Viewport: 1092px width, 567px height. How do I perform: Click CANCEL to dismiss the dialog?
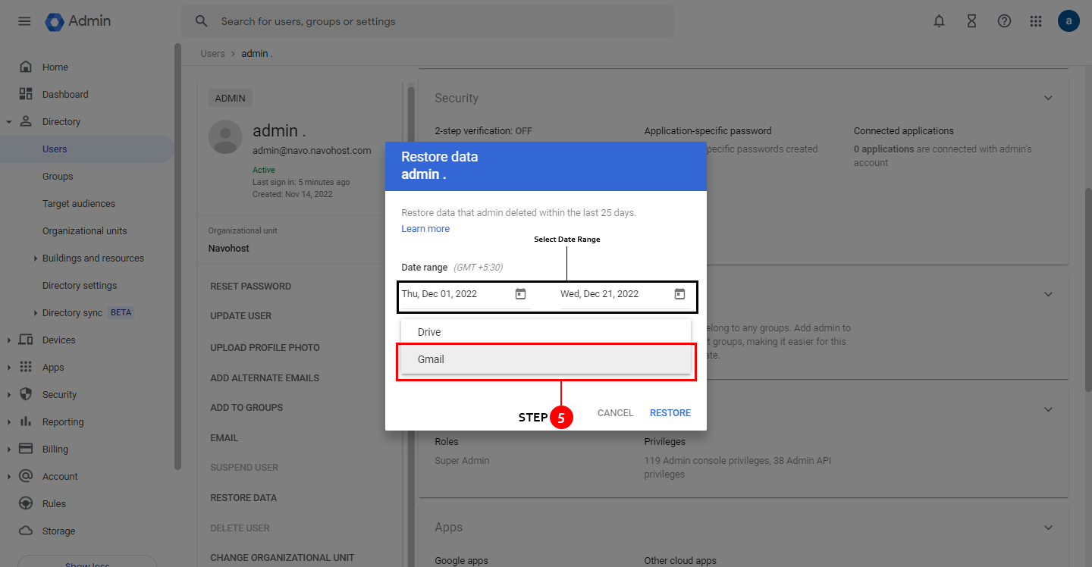click(x=614, y=412)
